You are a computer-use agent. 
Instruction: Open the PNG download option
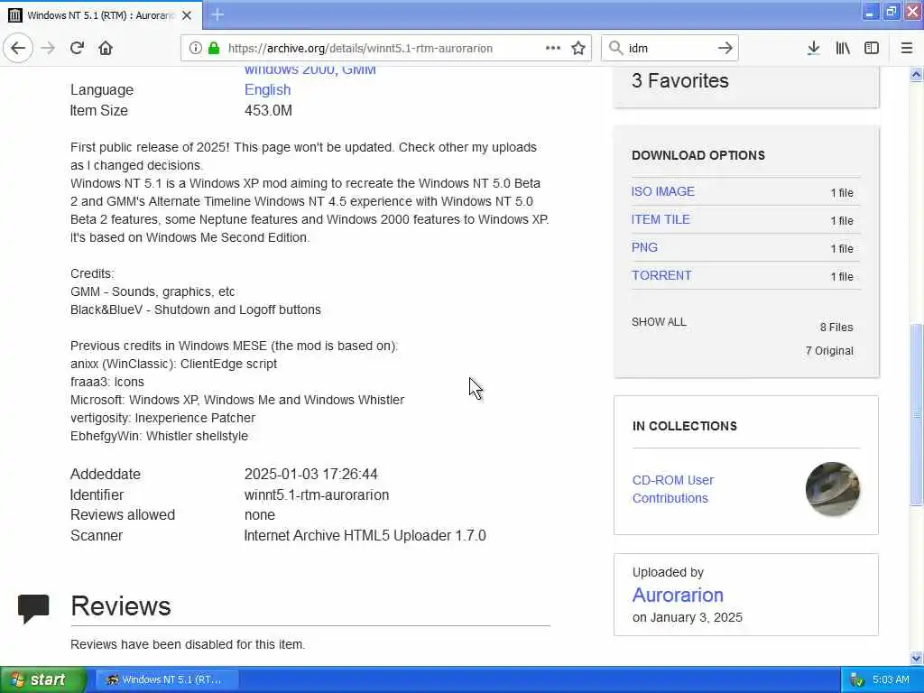tap(644, 247)
